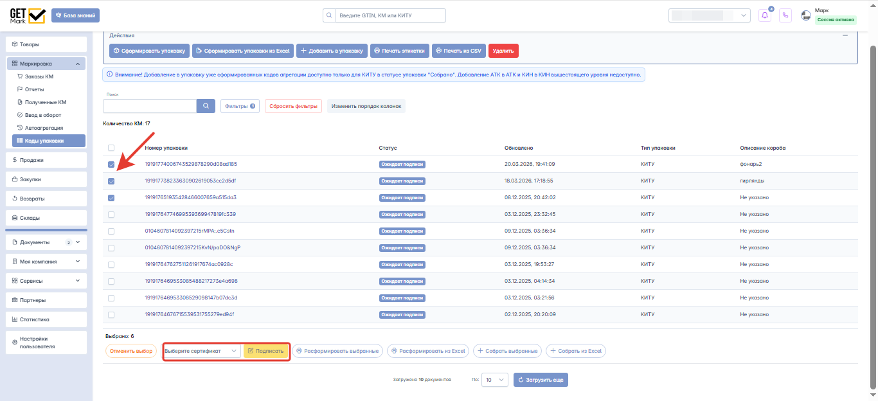Click the phone call icon
This screenshot has width=878, height=401.
point(785,15)
